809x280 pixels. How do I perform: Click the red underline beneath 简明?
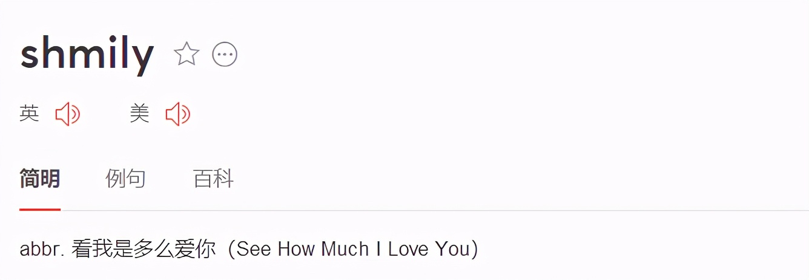[39, 209]
